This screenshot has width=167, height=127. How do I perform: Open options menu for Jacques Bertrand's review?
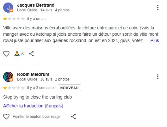click(x=158, y=8)
